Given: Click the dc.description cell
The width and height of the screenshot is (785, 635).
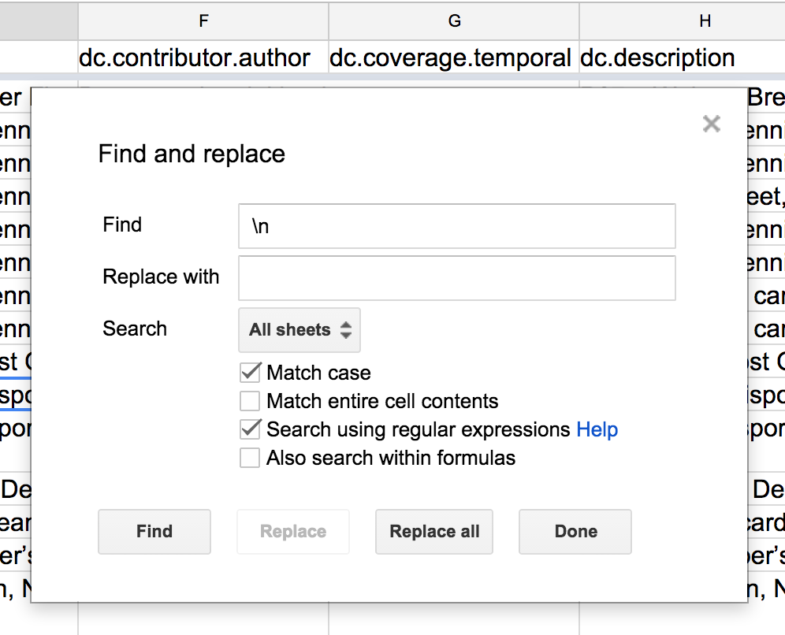Looking at the screenshot, I should click(x=657, y=58).
